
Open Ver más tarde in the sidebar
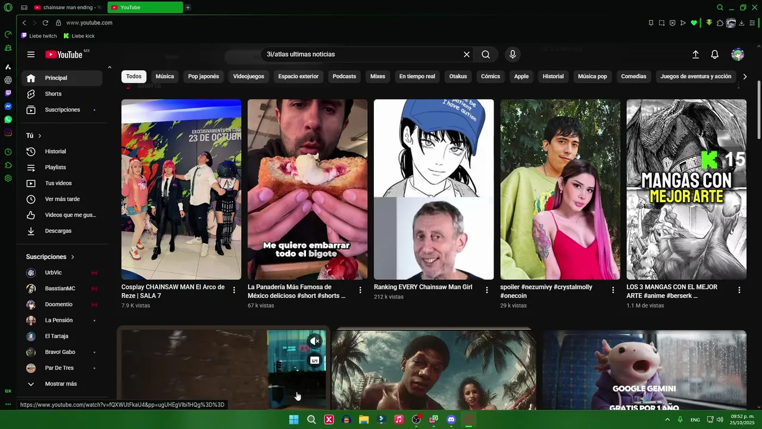[x=63, y=199]
